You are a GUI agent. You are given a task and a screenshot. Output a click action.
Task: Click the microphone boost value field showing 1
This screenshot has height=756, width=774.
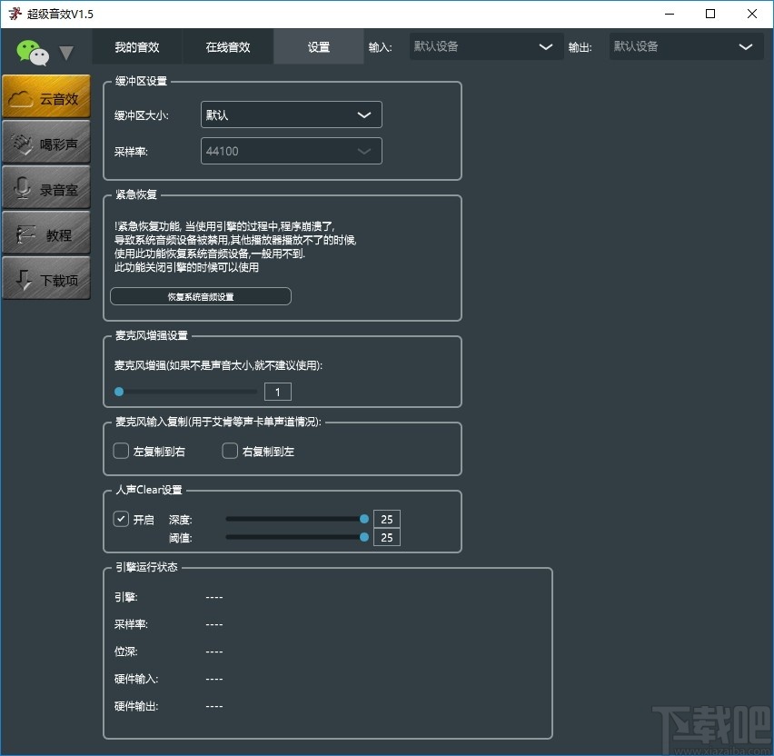277,391
